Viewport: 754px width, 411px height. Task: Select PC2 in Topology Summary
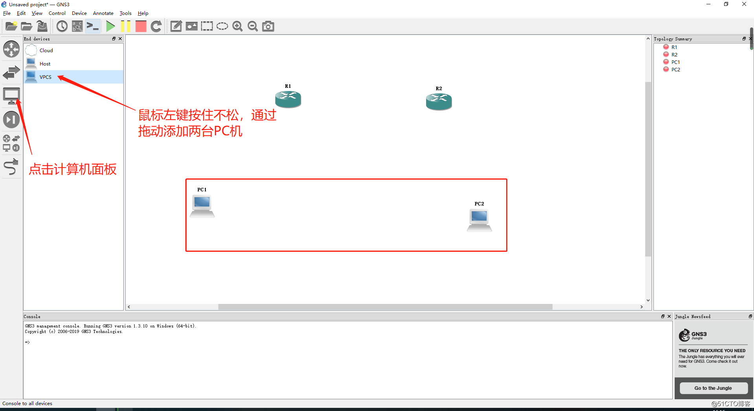(x=675, y=69)
